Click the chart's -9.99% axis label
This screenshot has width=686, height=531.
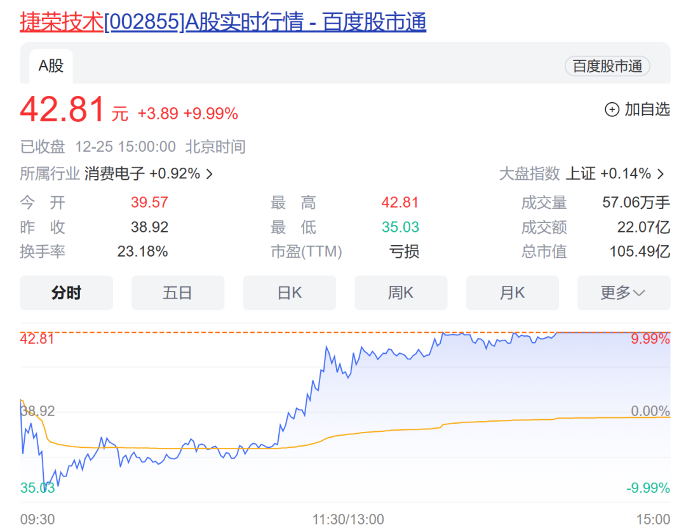[649, 488]
